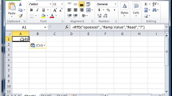Increase font size with Grow Font
Viewport: 172px width, 96px height.
[x=55, y=10]
